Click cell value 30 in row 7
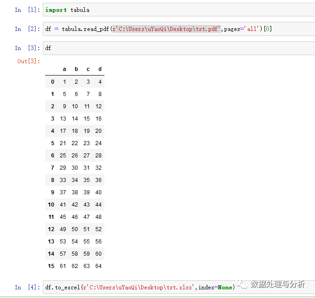This screenshot has height=298, width=315. tap(75, 167)
